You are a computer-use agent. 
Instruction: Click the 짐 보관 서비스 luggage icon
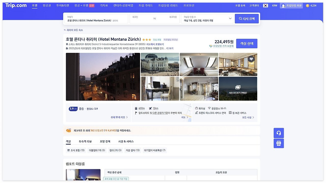tap(230, 113)
